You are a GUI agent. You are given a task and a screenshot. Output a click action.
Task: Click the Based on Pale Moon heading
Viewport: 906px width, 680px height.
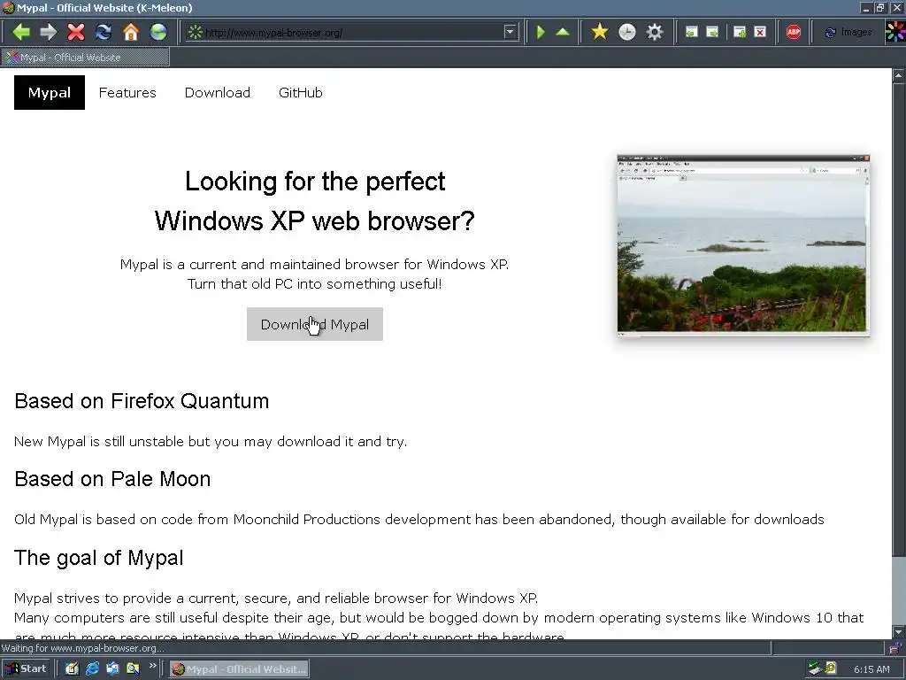[112, 479]
